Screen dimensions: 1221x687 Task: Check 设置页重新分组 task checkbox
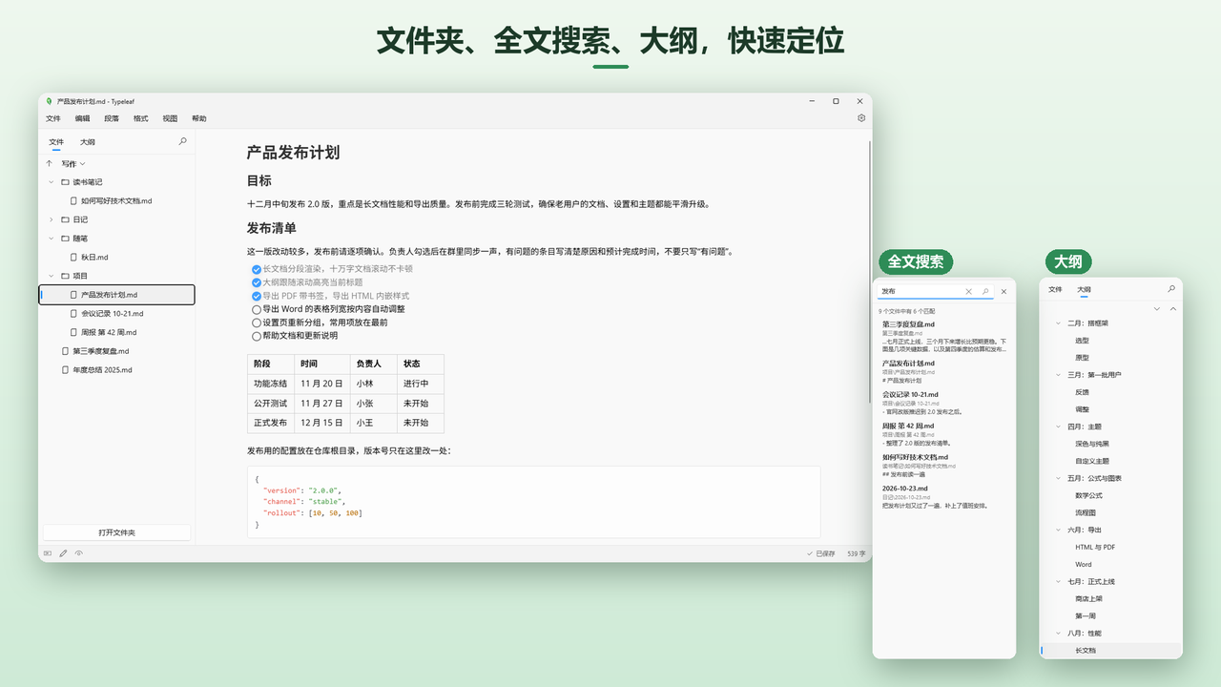tap(256, 323)
